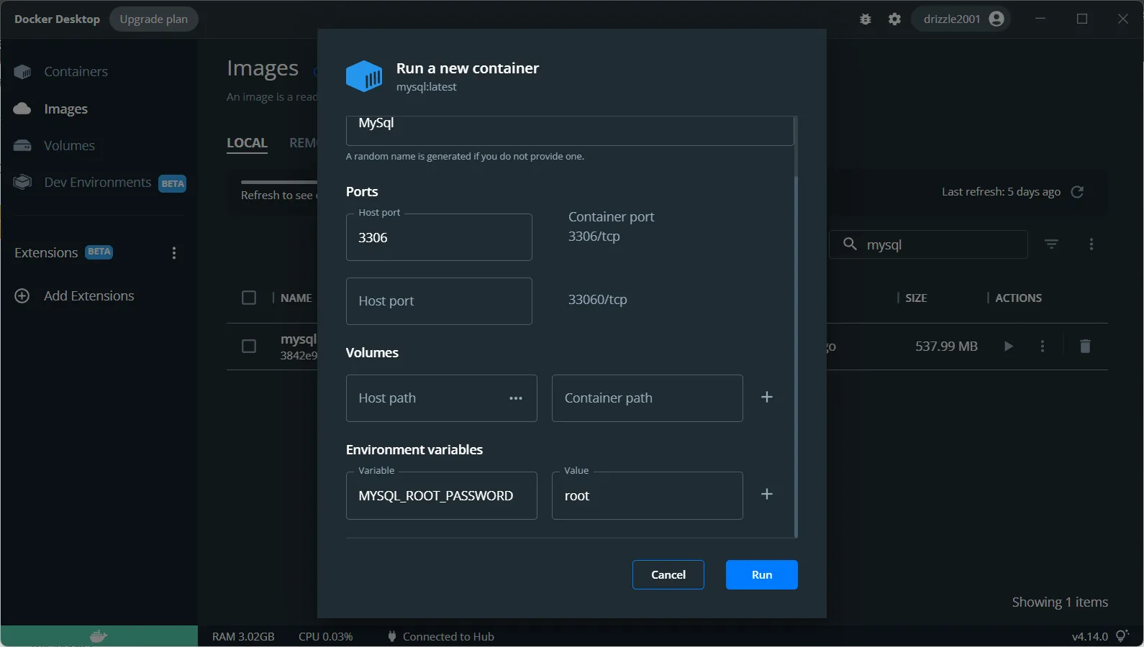
Task: Go to Containers in sidebar
Action: point(76,72)
